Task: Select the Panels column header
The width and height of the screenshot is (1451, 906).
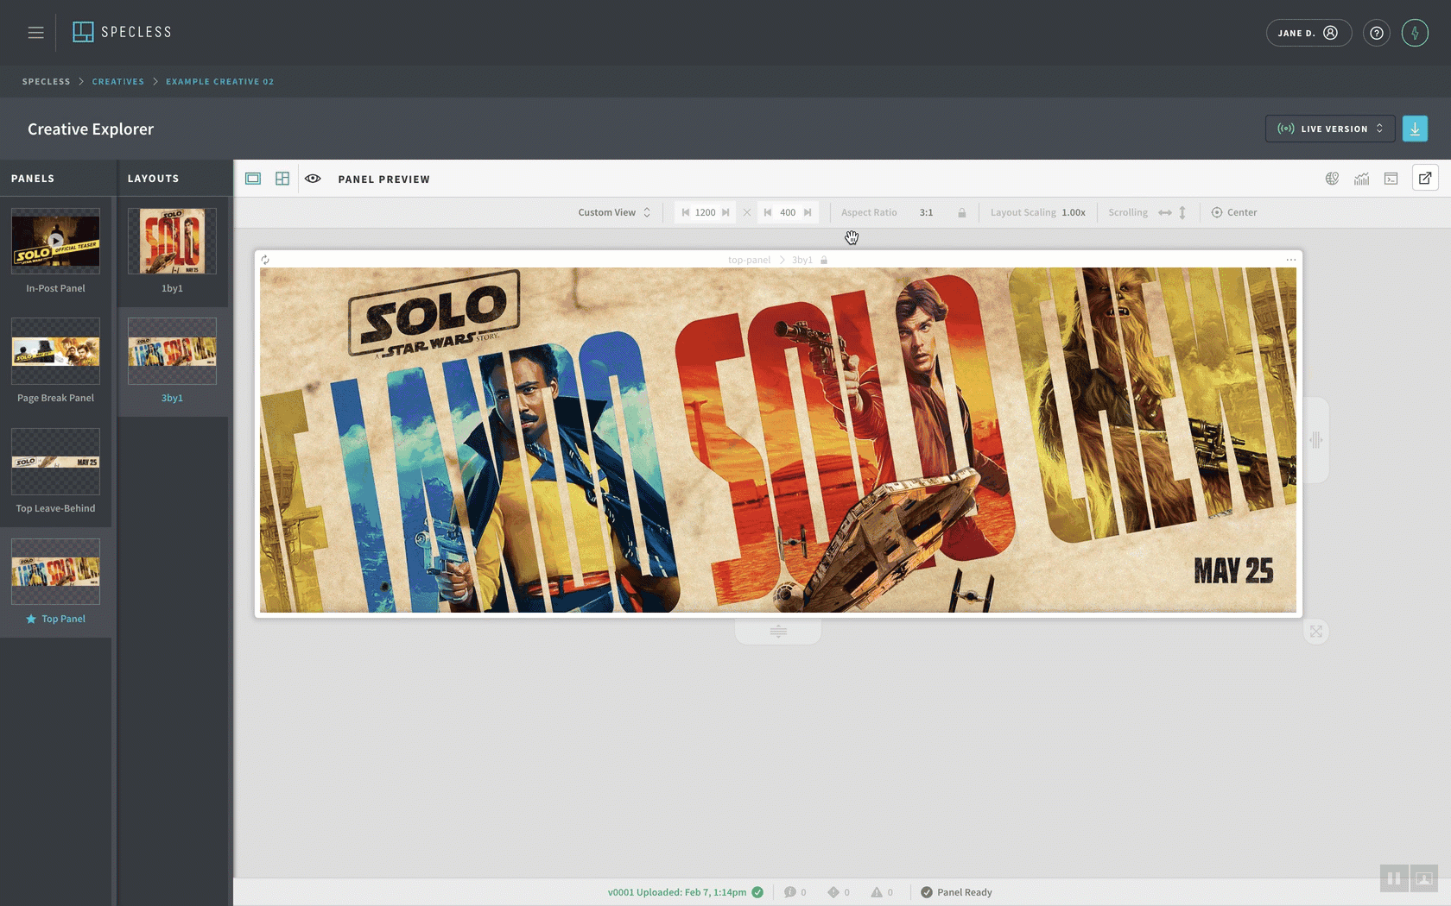Action: pos(33,179)
